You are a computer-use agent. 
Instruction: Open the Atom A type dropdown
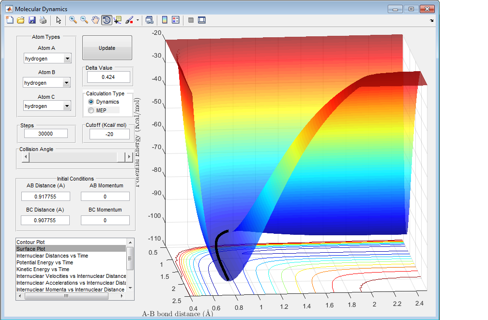67,59
